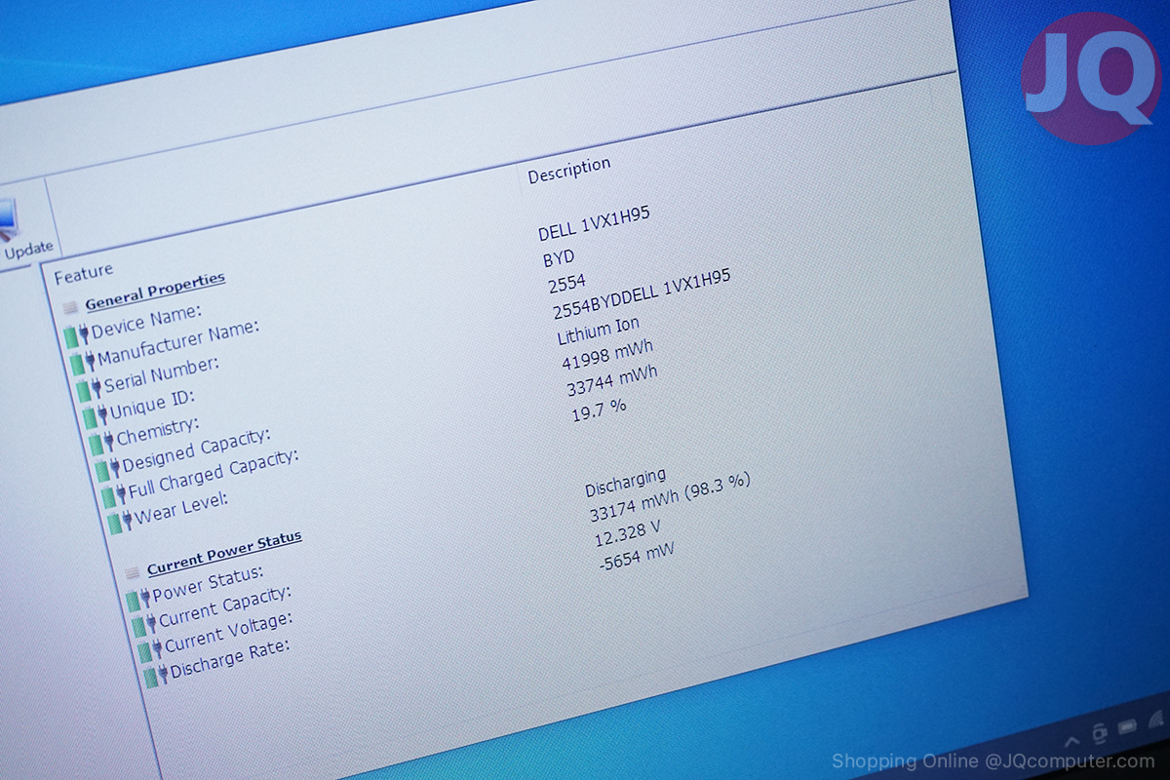Select the Discharge Rate row label
Viewport: 1170px width, 780px height.
coord(229,658)
